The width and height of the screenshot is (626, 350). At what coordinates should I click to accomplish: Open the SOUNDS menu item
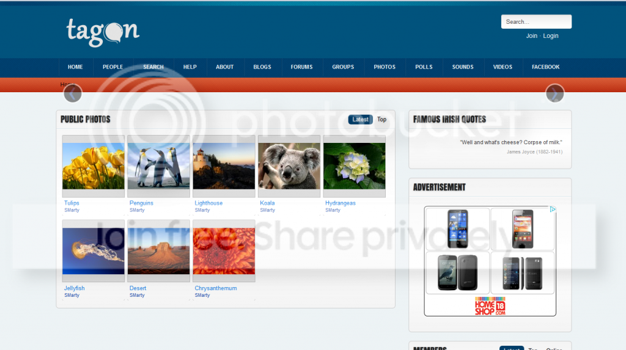pos(463,67)
